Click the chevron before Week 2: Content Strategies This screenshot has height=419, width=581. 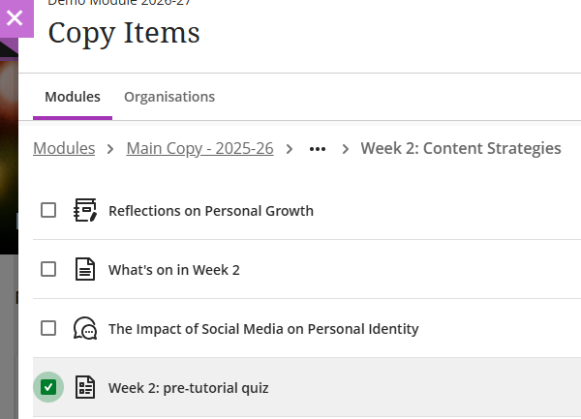click(x=346, y=149)
